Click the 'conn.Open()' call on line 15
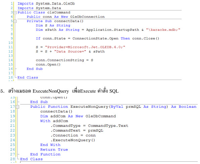 pos(48,65)
